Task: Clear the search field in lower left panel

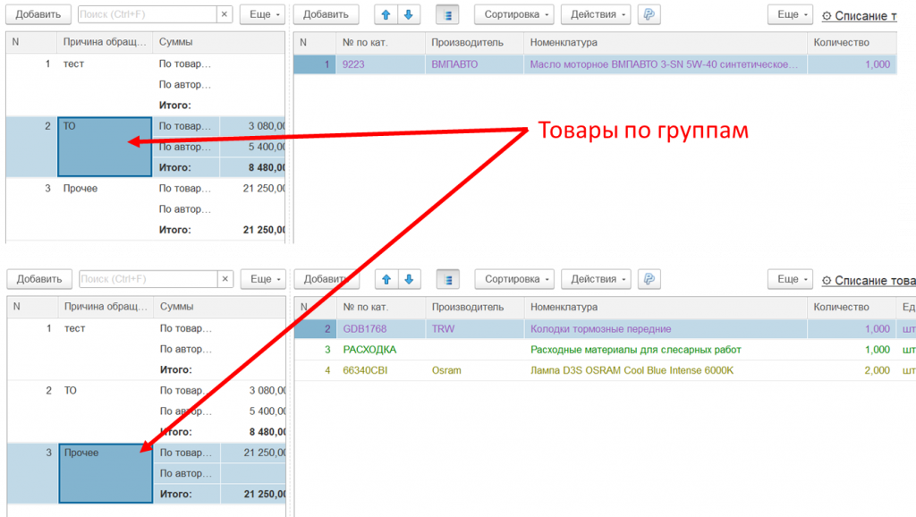Action: (225, 279)
